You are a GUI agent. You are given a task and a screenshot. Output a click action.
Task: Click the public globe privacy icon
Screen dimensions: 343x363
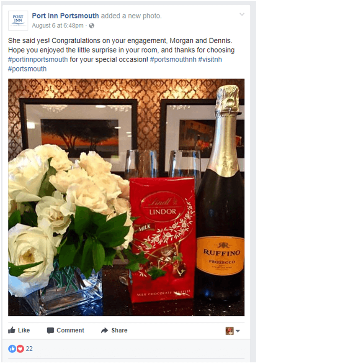(x=92, y=26)
